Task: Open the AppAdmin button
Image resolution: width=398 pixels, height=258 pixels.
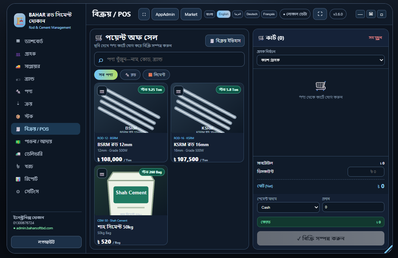Action: click(x=165, y=14)
